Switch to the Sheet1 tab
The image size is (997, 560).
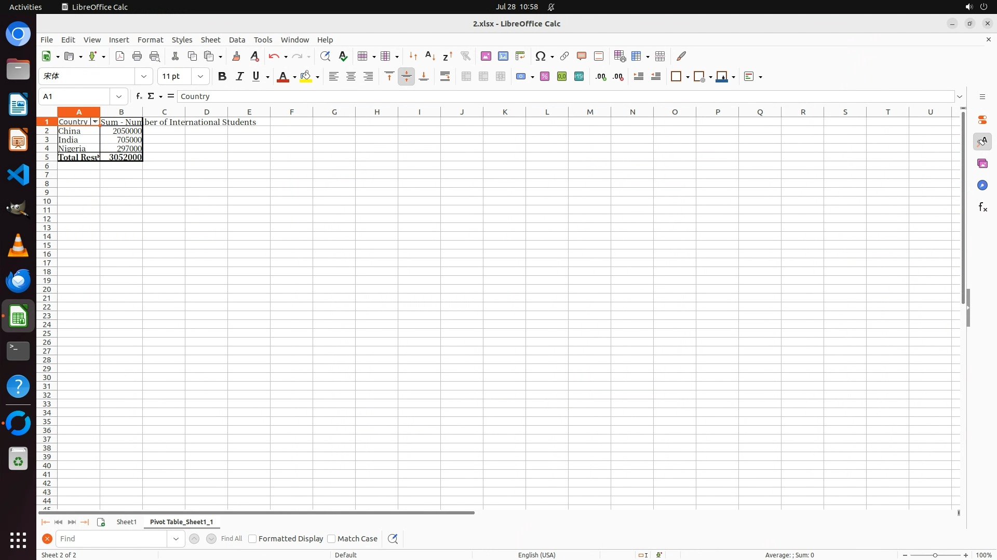click(126, 522)
